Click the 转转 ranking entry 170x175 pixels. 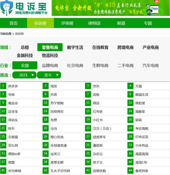138,120
